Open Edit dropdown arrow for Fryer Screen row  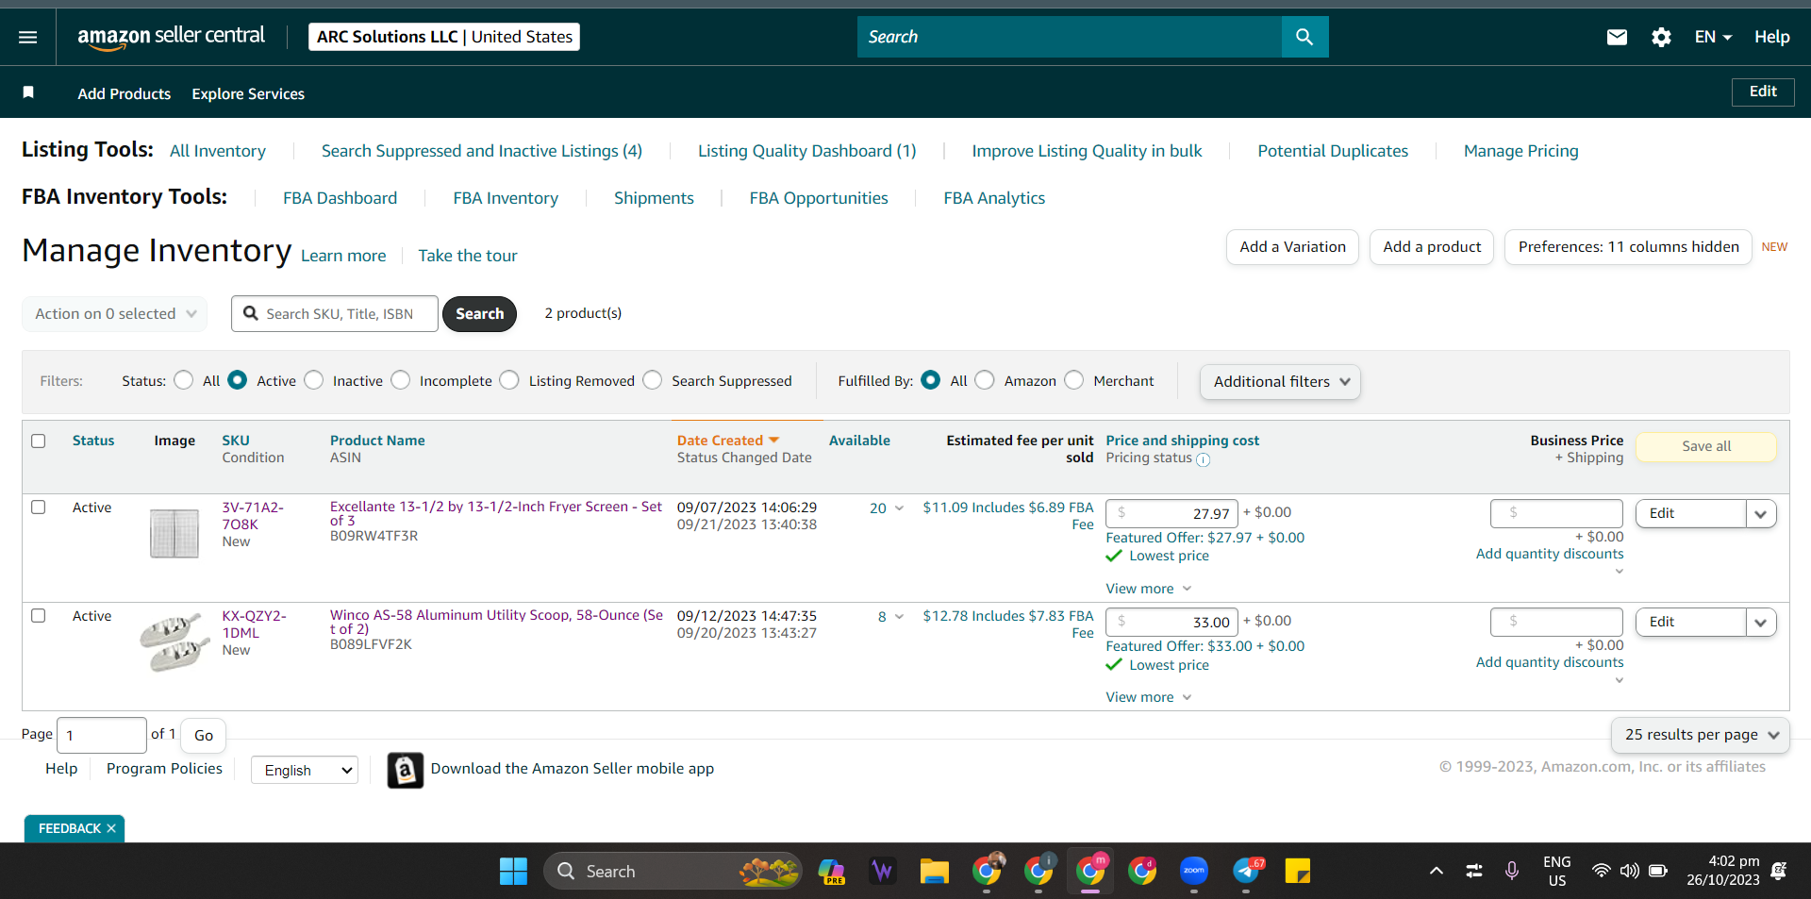click(x=1761, y=514)
